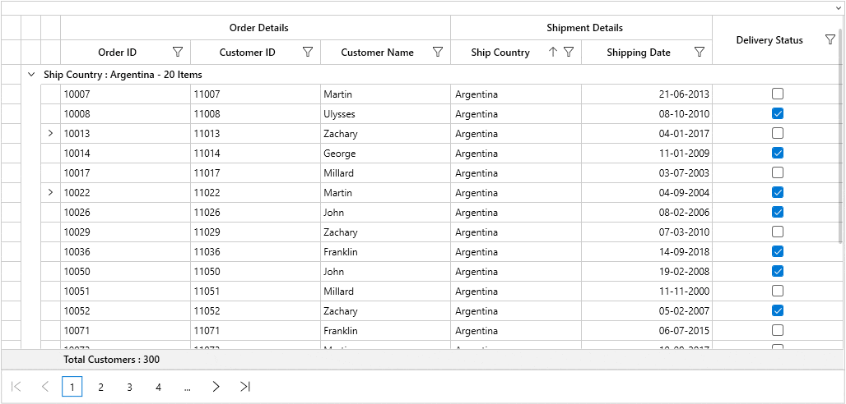Click the Shipping Date filter funnel

[x=700, y=52]
